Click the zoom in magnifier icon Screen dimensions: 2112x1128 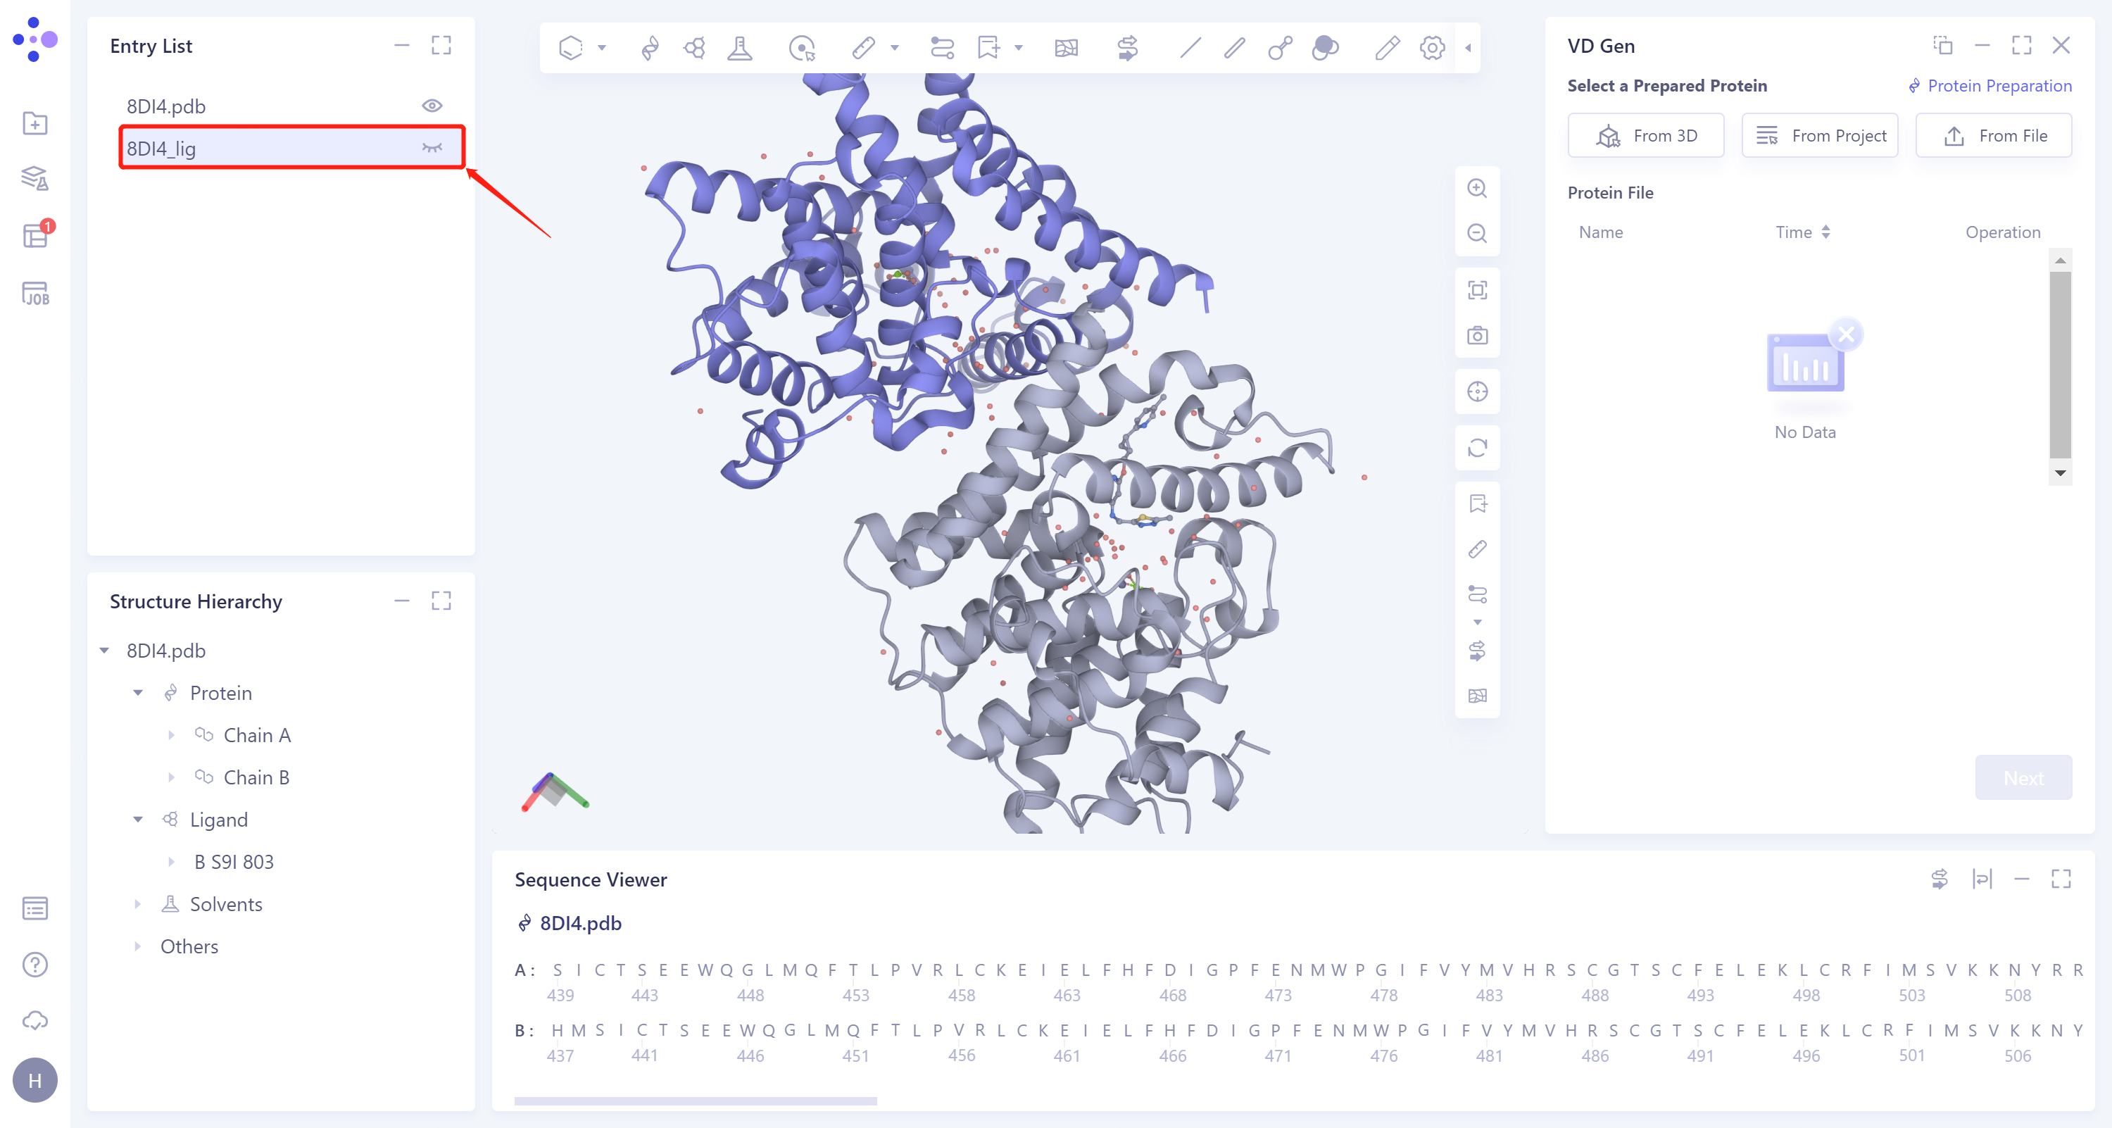point(1476,188)
